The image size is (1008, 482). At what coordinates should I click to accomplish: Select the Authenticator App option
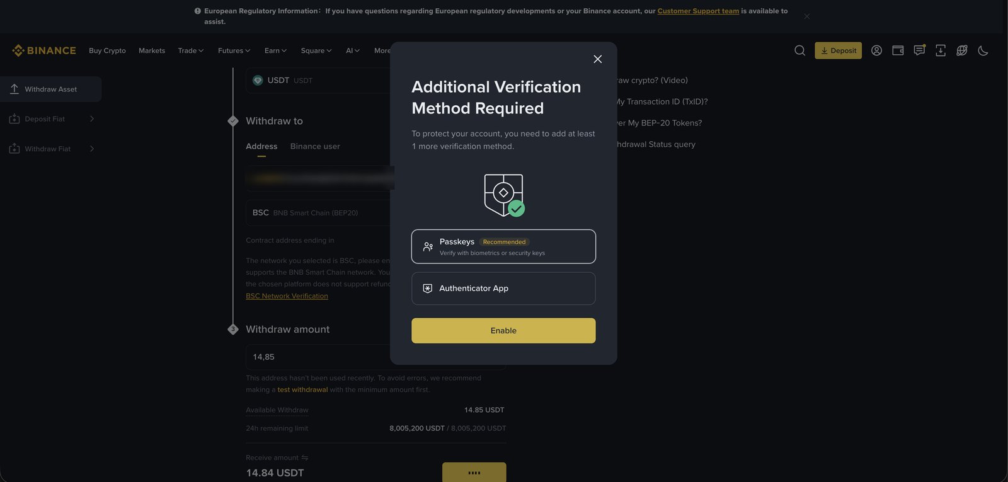coord(503,289)
